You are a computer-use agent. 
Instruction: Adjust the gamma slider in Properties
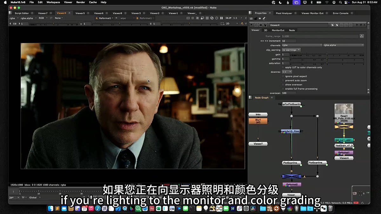[x=327, y=59]
